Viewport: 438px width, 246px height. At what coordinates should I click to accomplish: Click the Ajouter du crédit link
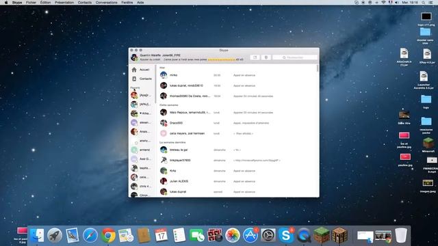(151, 59)
